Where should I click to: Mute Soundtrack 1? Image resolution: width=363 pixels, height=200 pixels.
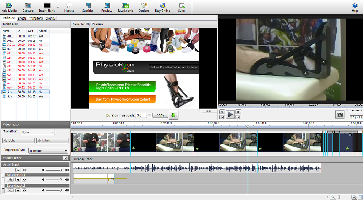click(24, 180)
